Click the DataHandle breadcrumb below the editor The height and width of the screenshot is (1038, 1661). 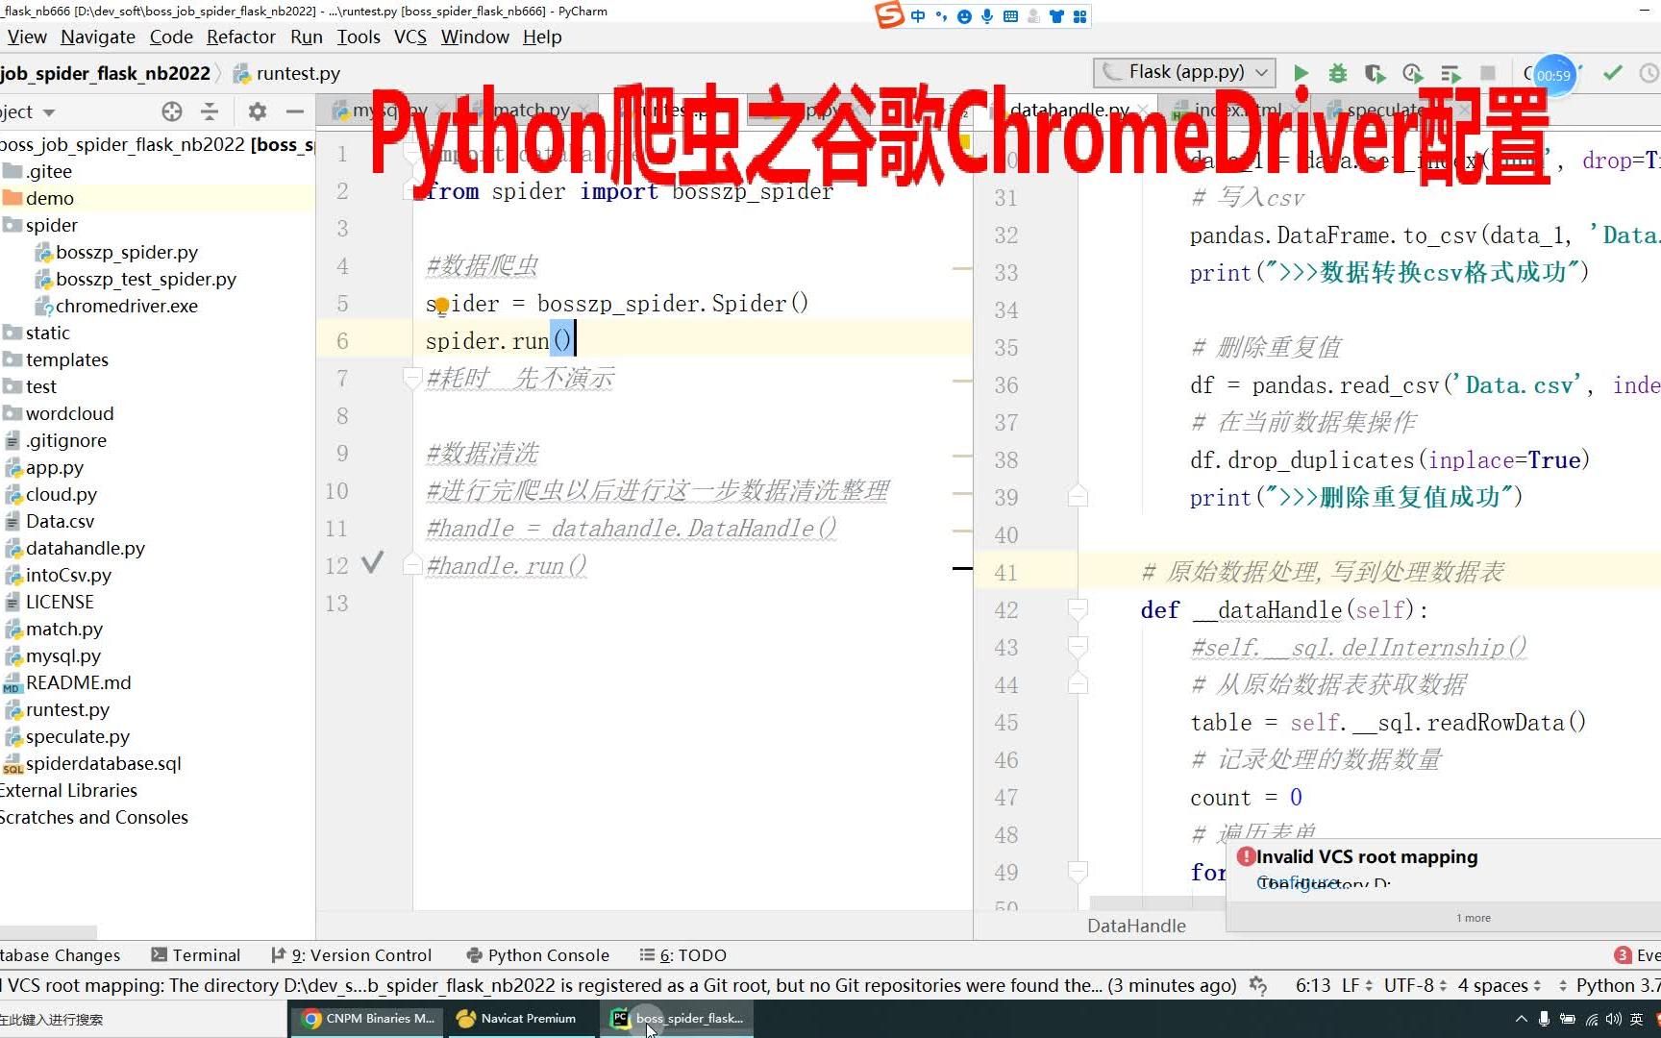[1136, 926]
